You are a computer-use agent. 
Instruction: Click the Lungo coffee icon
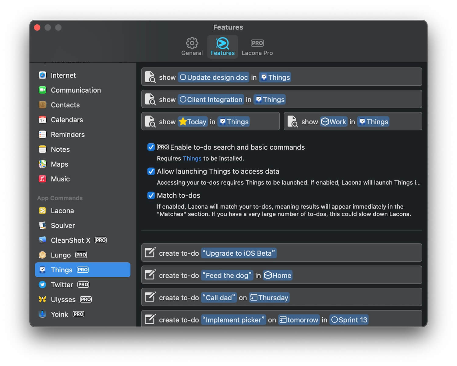pyautogui.click(x=42, y=255)
